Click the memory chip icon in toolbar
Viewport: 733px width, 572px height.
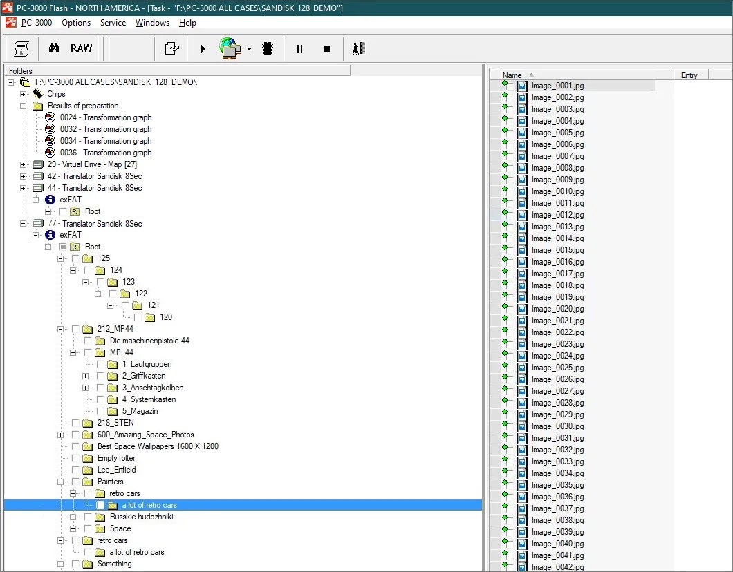[x=268, y=48]
